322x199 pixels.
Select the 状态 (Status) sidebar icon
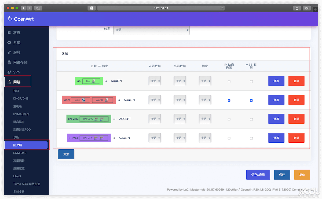tap(10, 32)
